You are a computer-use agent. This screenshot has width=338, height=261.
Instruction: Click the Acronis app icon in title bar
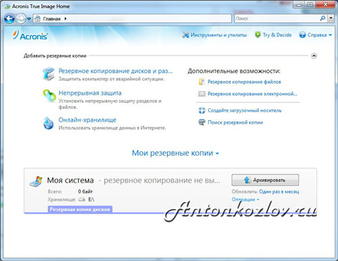(x=7, y=6)
